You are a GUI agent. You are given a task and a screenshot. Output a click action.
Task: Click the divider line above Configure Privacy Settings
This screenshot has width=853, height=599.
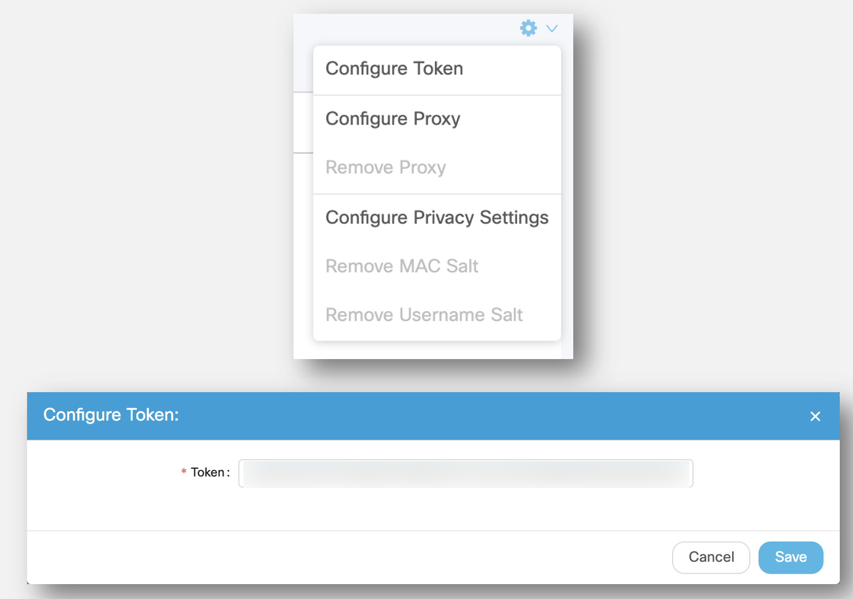click(x=436, y=194)
